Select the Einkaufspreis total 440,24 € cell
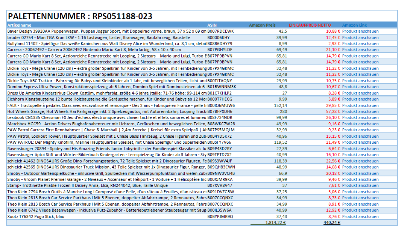Image resolution: width=407 pixels, height=239 pixels. pos(331,222)
